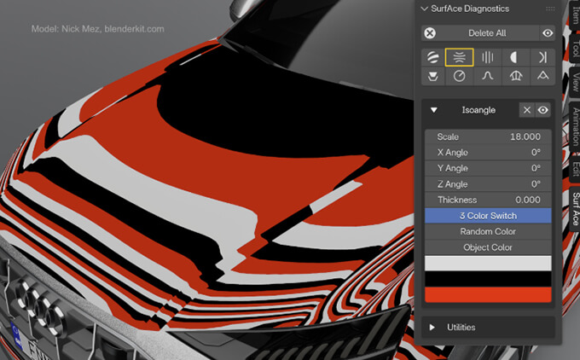Collapse the SurfAce Diagnostics panel
Viewport: 580px width, 360px height.
[x=426, y=9]
